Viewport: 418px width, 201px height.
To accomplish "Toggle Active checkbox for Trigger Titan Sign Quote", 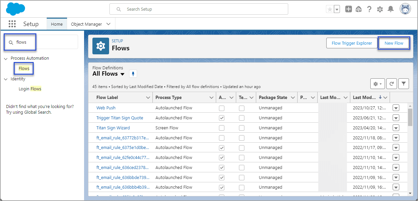I will tap(222, 118).
